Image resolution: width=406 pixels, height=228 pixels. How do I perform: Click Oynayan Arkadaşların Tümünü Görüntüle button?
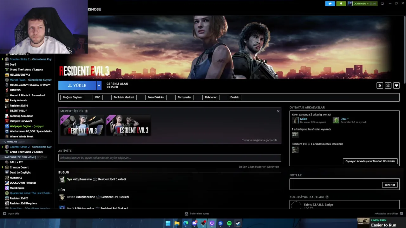pos(370,161)
